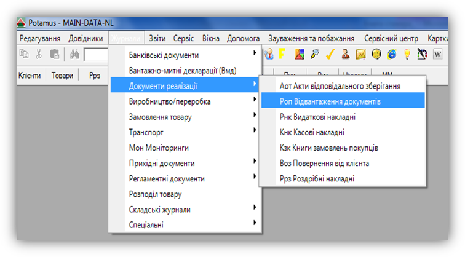The image size is (465, 257).
Task: Open the Internet Explorer icon
Action: [392, 54]
